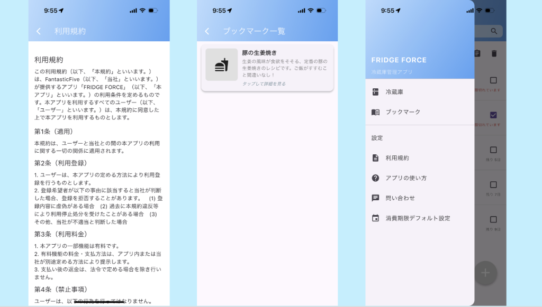542x307 pixels.
Task: Click the fridge icon next to 冷蔵庫
Action: point(375,92)
